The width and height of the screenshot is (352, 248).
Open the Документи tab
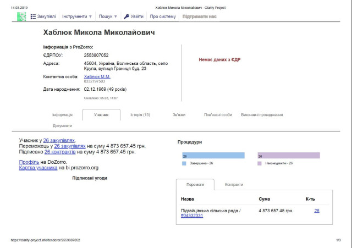click(x=62, y=126)
